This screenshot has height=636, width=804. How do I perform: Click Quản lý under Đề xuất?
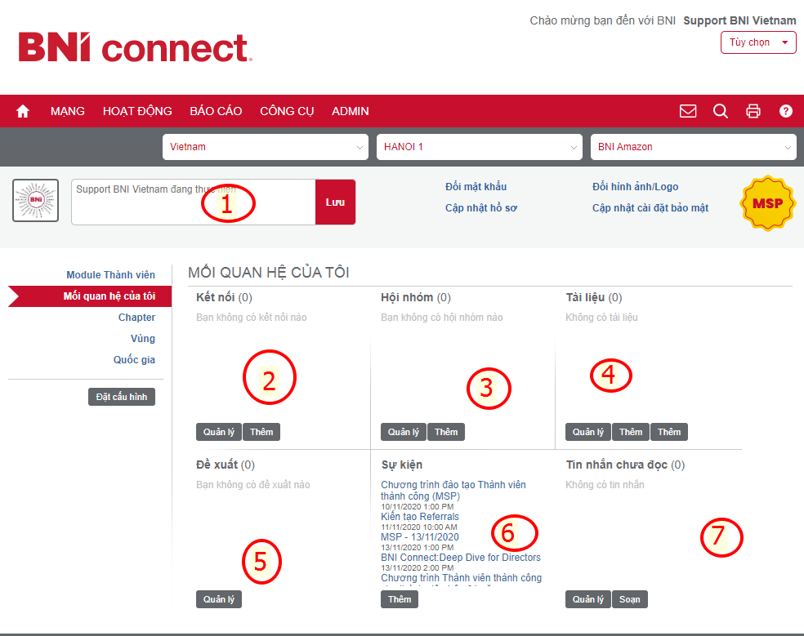coord(219,599)
